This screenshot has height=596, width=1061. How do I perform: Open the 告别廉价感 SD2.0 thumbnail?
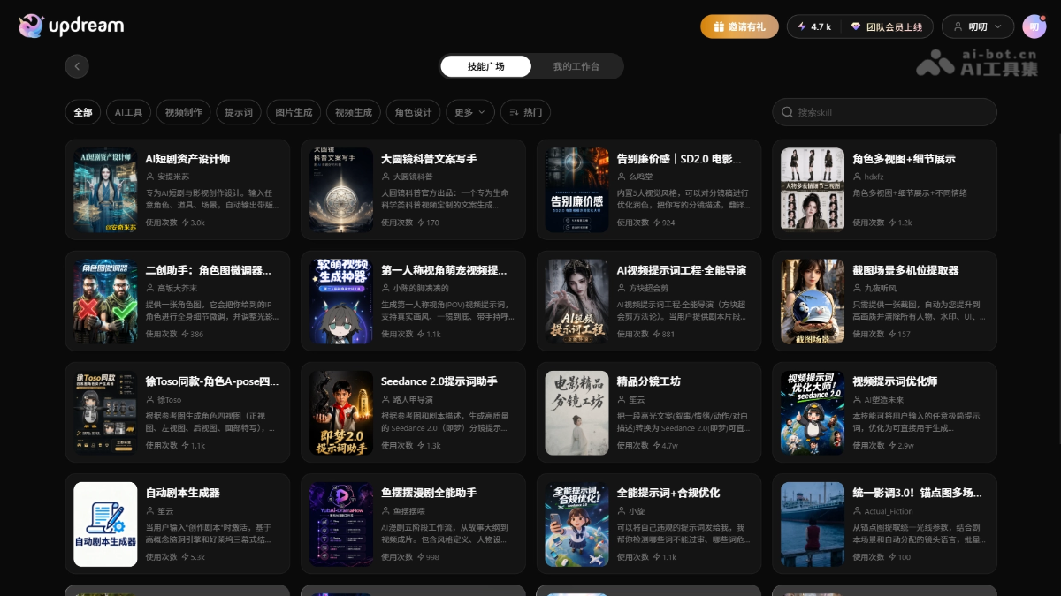coord(576,190)
